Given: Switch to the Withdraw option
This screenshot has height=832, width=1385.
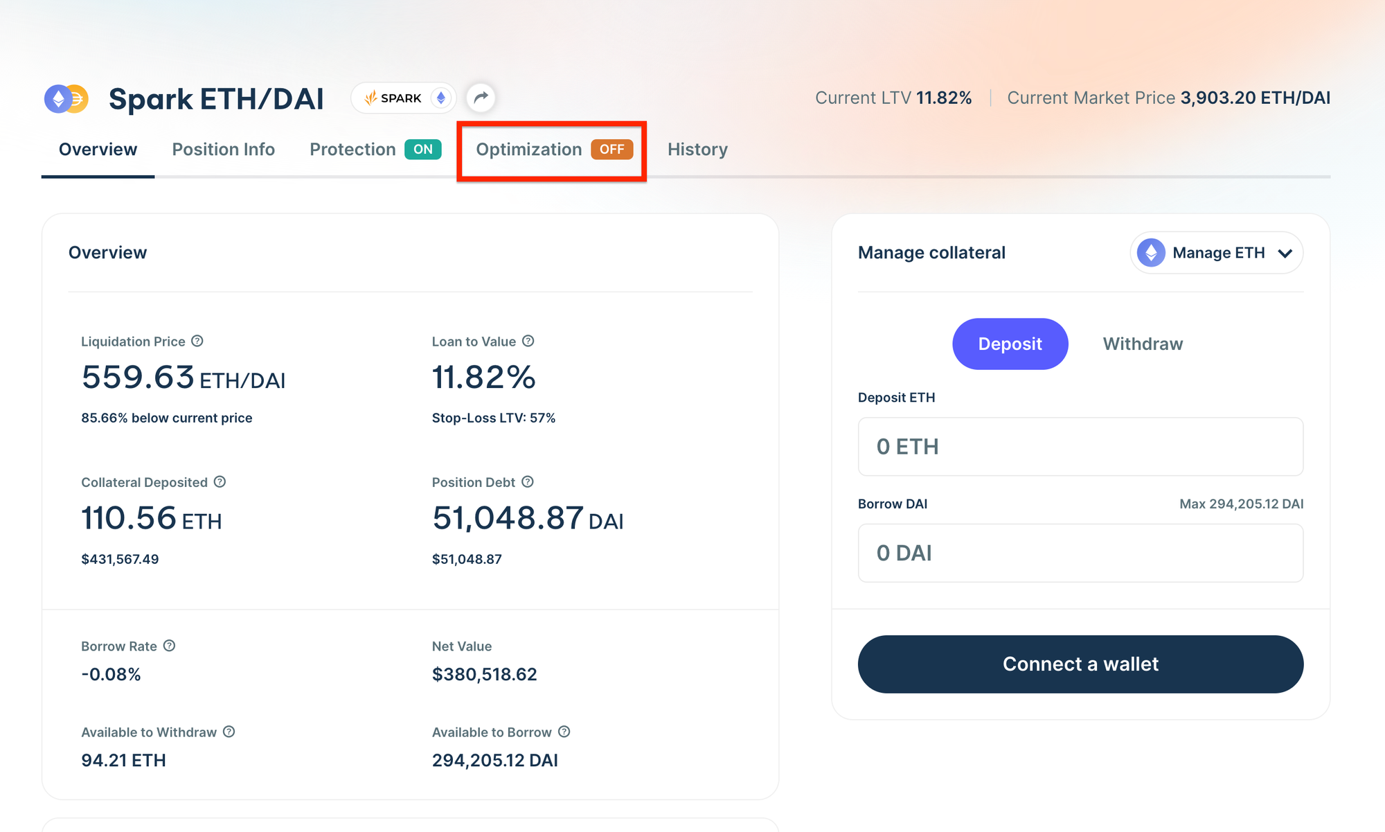Looking at the screenshot, I should coord(1143,344).
